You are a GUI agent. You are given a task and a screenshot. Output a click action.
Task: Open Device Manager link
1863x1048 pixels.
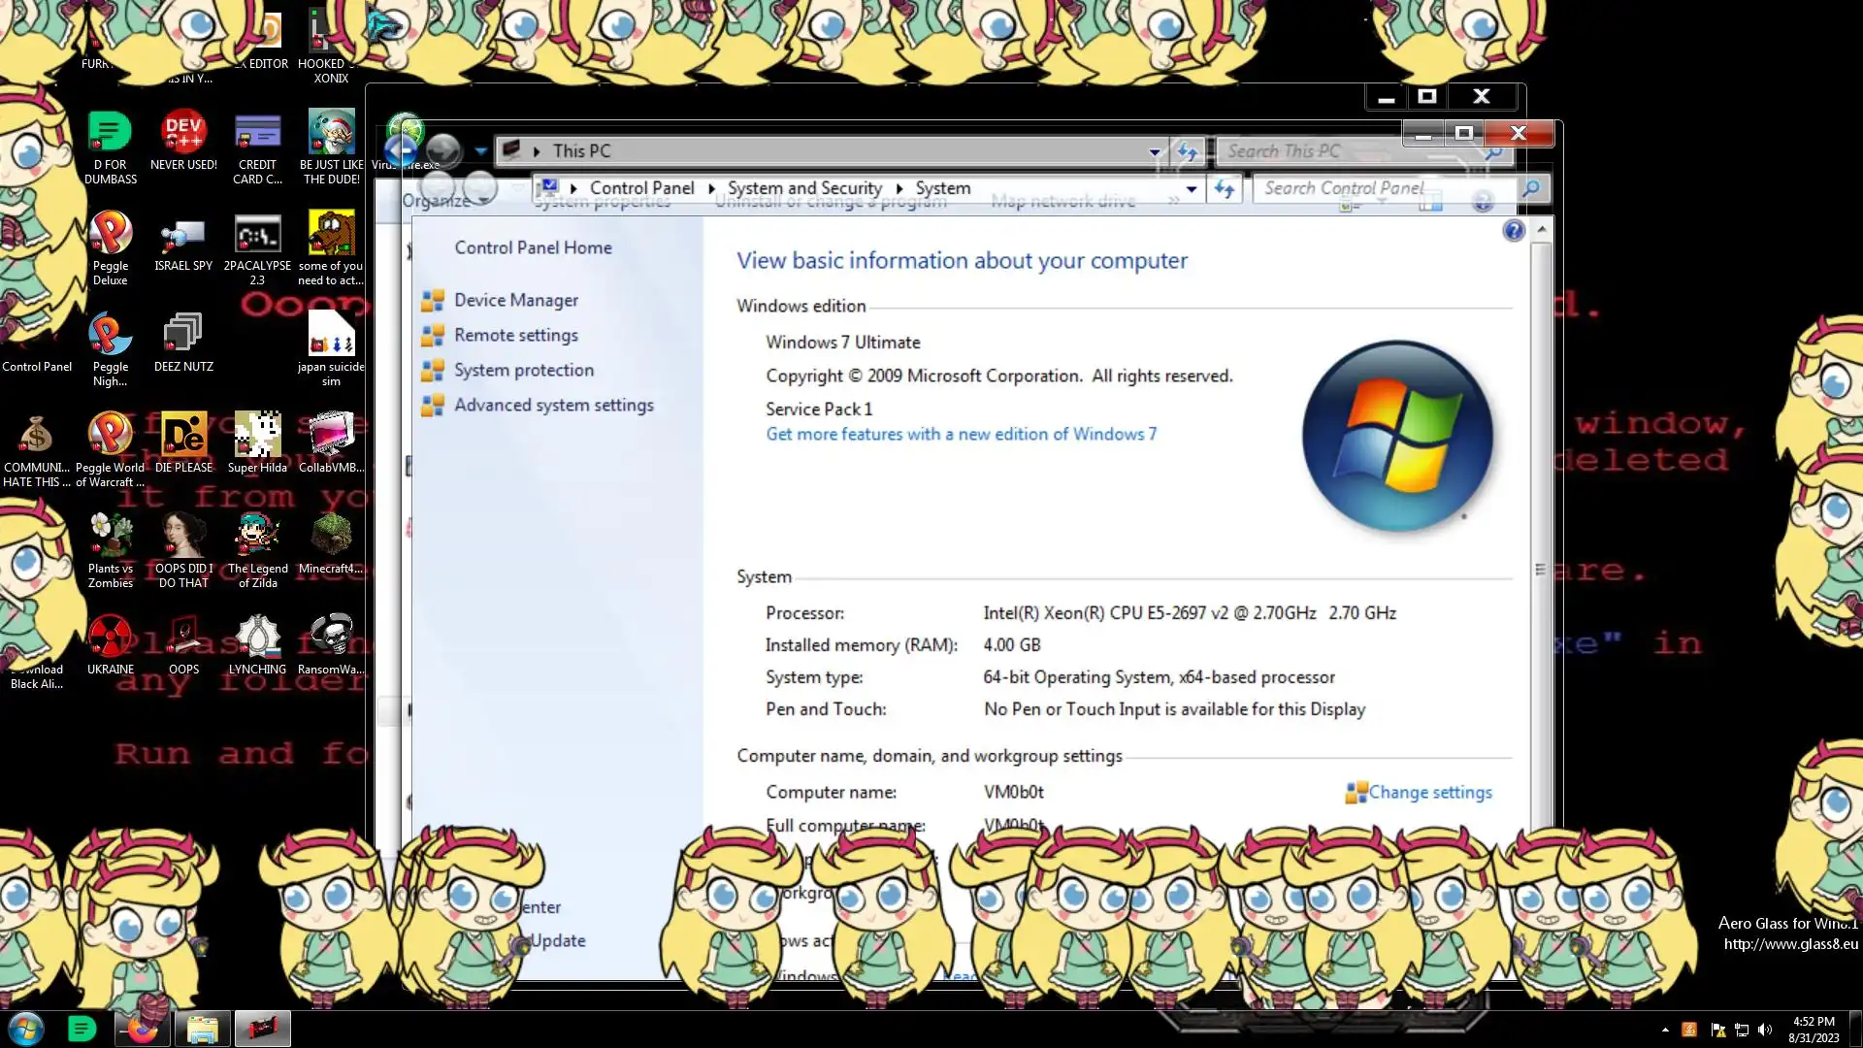[x=515, y=301]
